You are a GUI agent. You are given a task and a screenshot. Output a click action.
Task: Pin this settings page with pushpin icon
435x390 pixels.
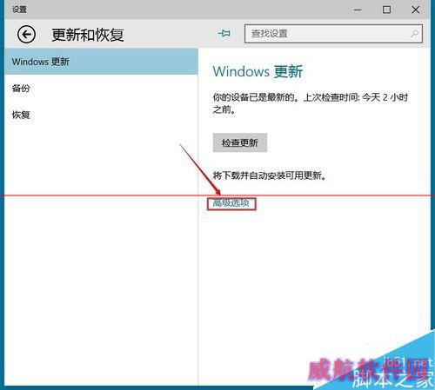(x=224, y=34)
